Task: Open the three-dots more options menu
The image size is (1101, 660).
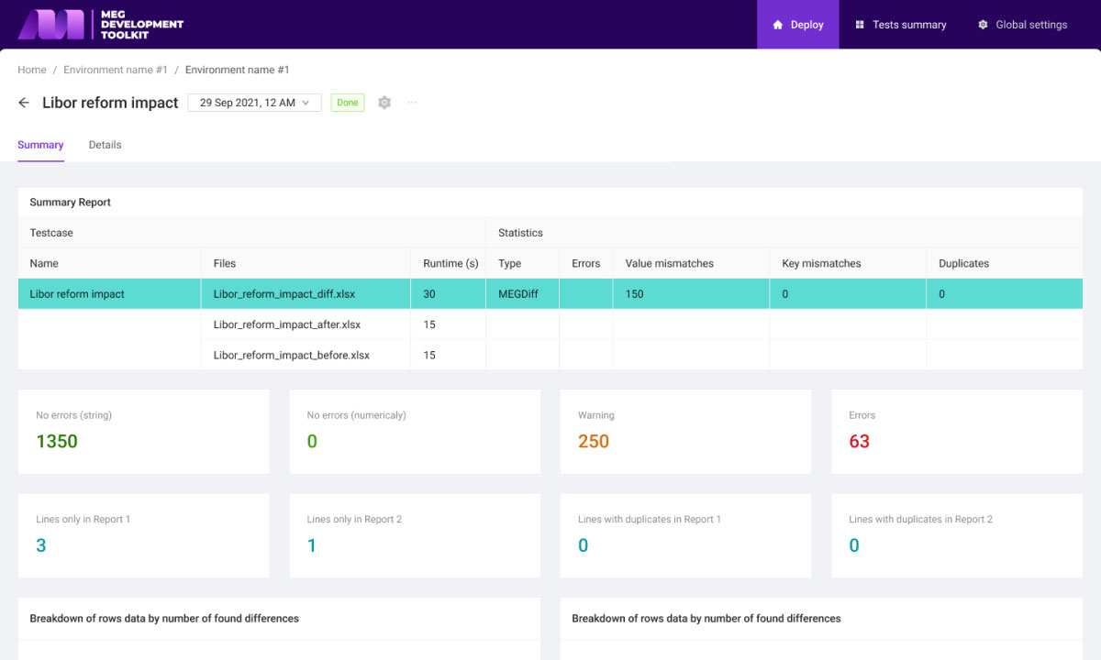Action: click(412, 103)
